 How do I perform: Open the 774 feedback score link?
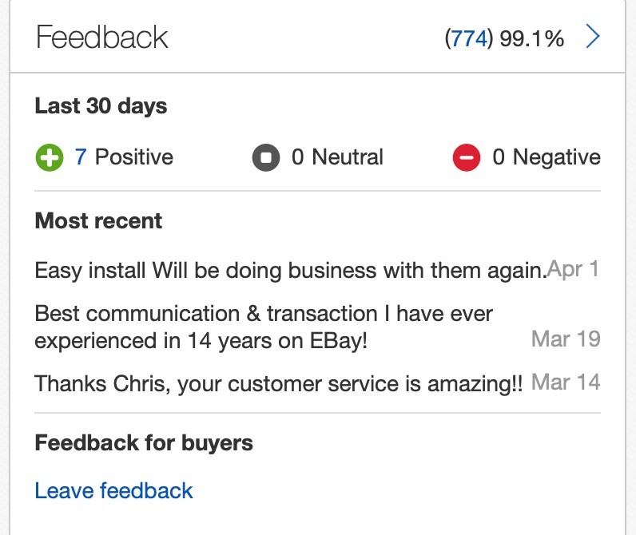(x=469, y=38)
